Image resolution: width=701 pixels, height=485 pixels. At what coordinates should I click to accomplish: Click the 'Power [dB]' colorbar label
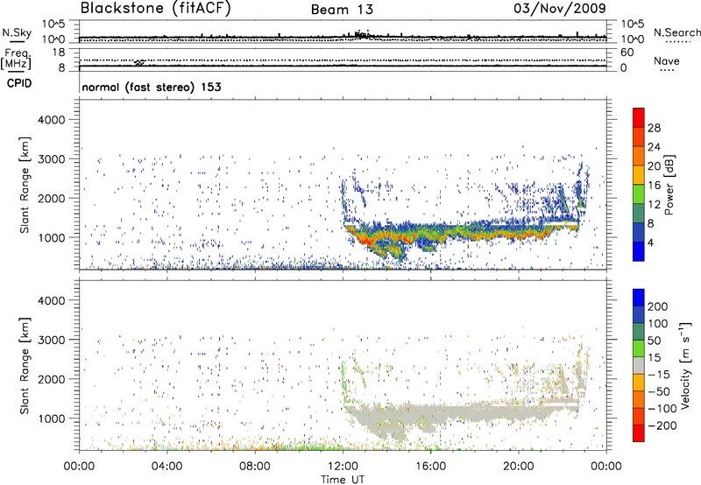coord(669,185)
